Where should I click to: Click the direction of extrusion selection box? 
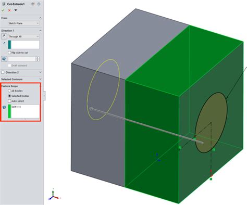24,45
